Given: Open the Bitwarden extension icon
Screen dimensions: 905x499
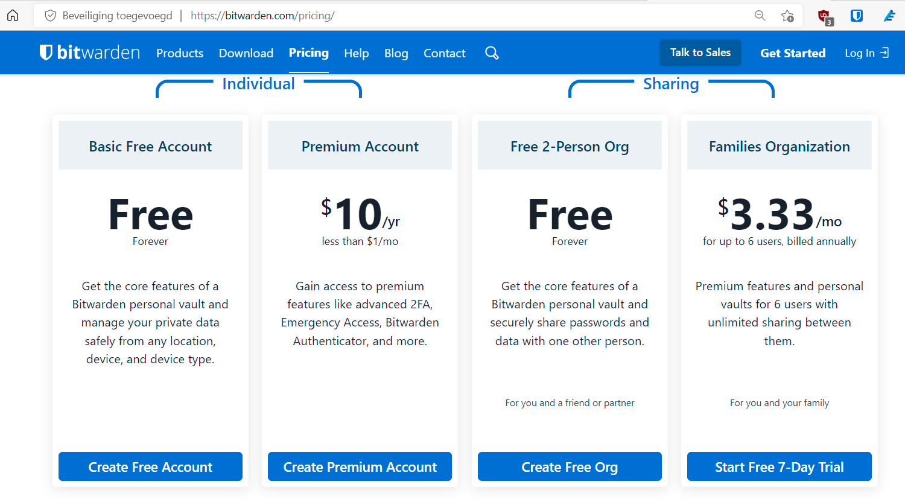Looking at the screenshot, I should coord(857,16).
